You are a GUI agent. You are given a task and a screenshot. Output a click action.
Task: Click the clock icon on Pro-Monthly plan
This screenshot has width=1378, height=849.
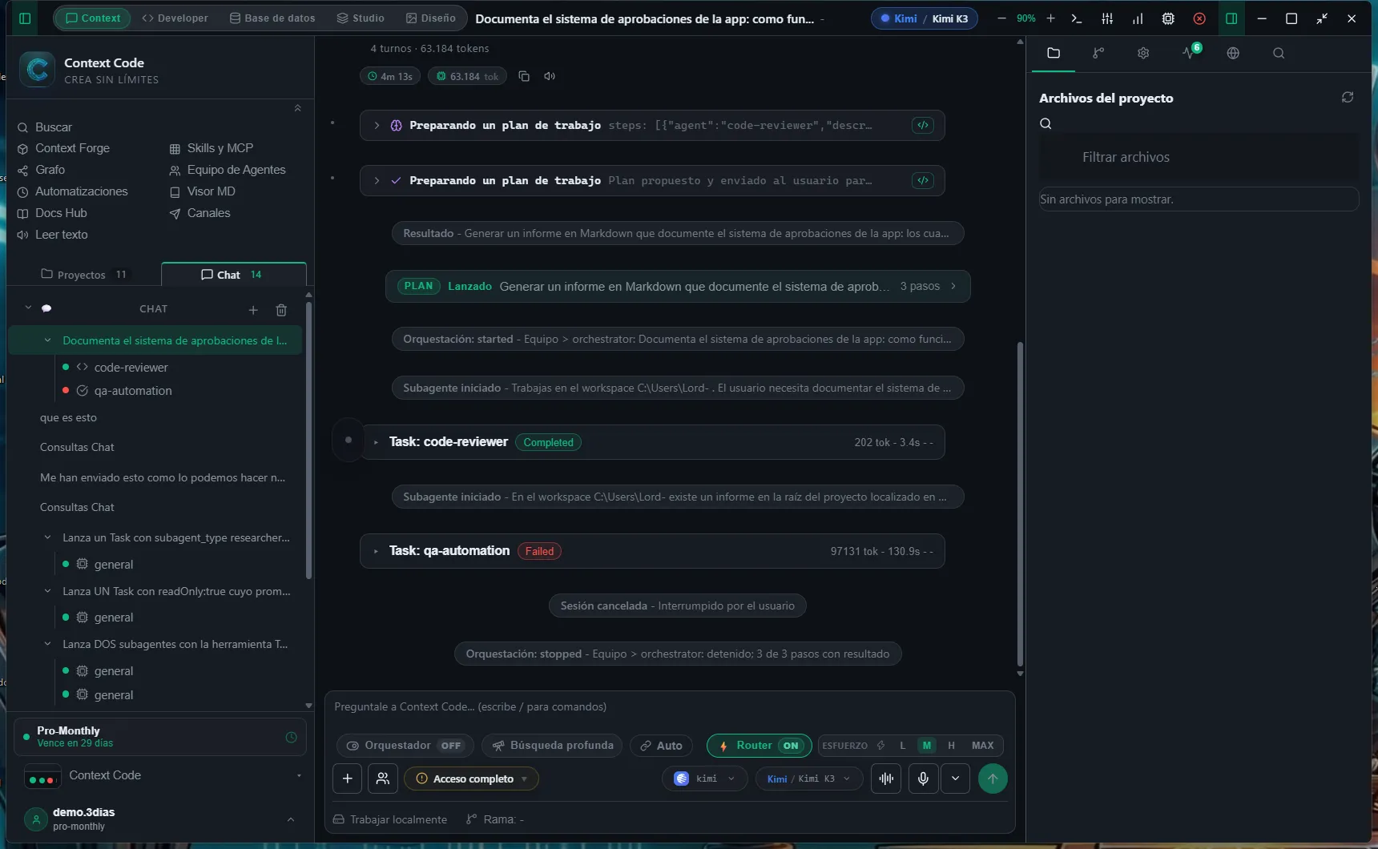[291, 737]
